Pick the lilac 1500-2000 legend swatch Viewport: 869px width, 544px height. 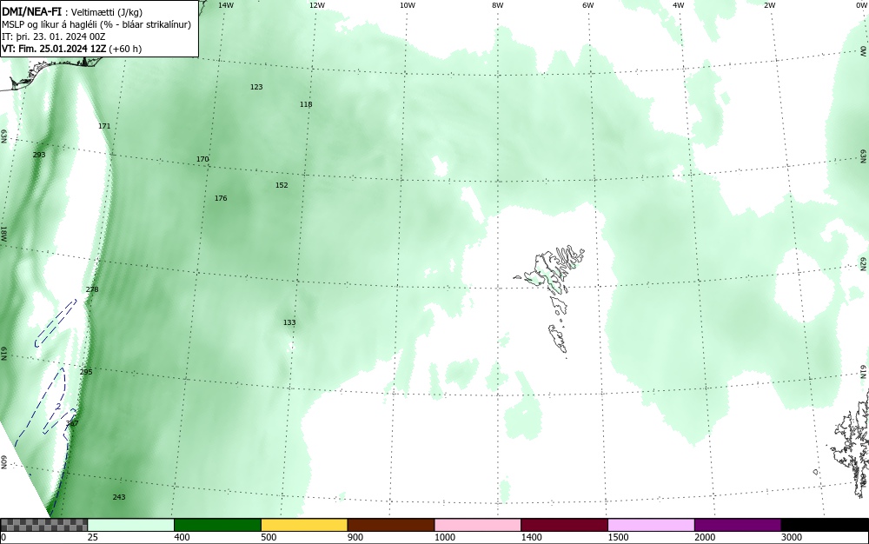(651, 525)
